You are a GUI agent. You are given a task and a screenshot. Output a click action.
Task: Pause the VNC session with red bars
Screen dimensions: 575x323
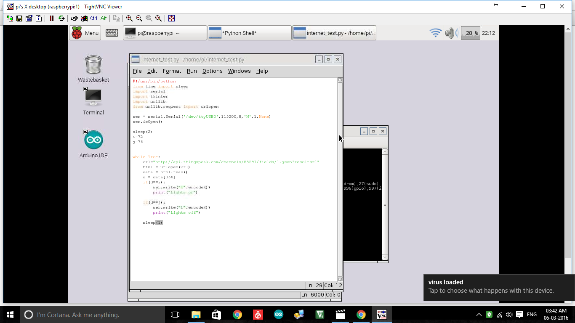click(x=52, y=19)
